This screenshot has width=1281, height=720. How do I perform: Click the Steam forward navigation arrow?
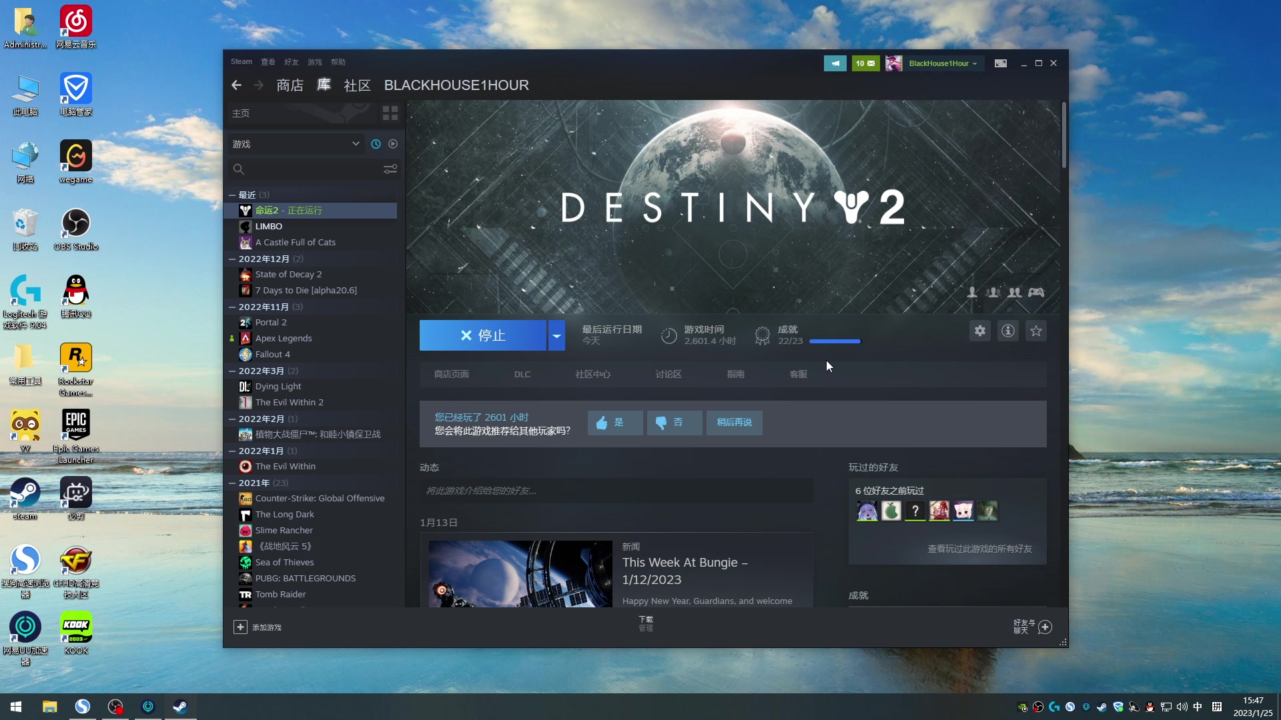[x=259, y=85]
